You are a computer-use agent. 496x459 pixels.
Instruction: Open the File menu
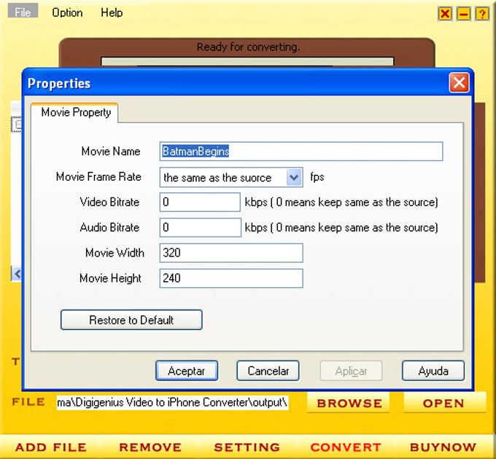(23, 12)
